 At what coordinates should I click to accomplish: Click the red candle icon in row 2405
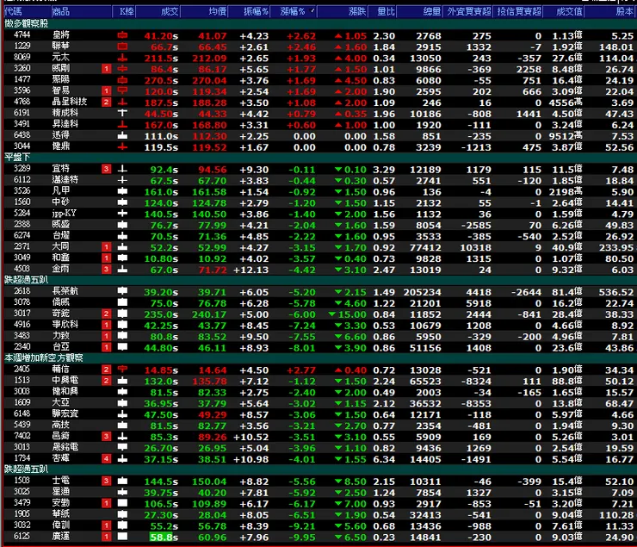(122, 370)
